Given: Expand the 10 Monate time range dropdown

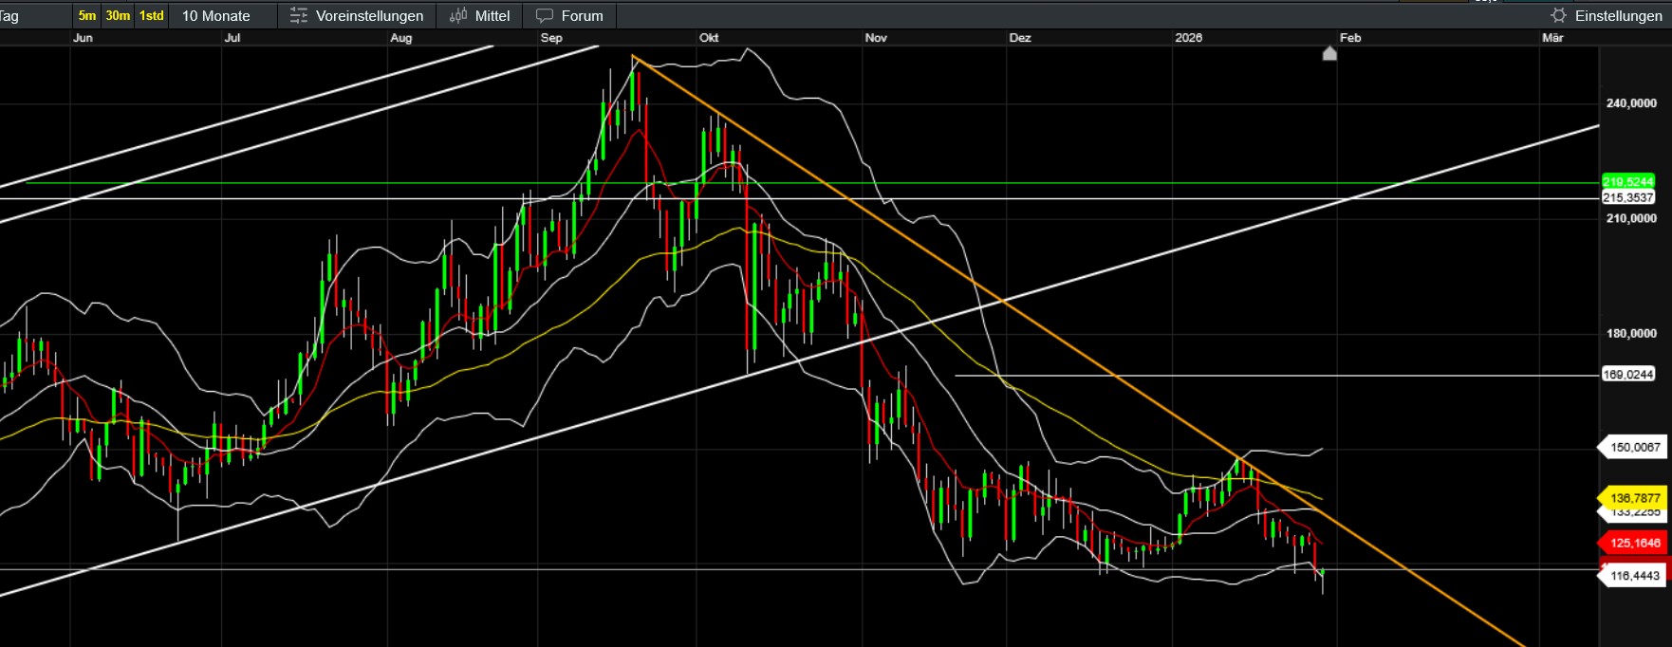Looking at the screenshot, I should coord(216,15).
